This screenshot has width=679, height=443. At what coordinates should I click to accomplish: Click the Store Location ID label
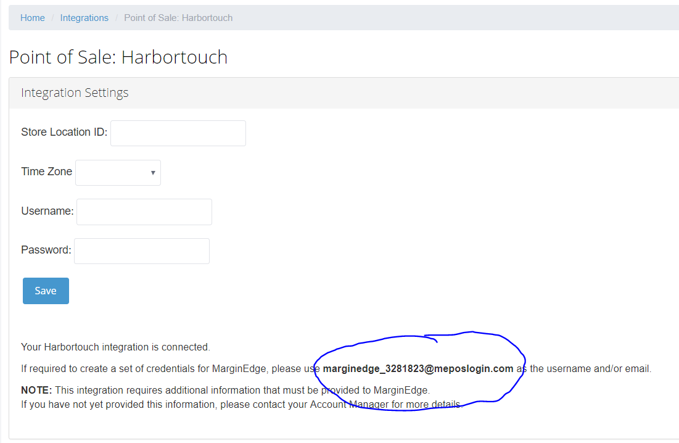click(x=64, y=132)
